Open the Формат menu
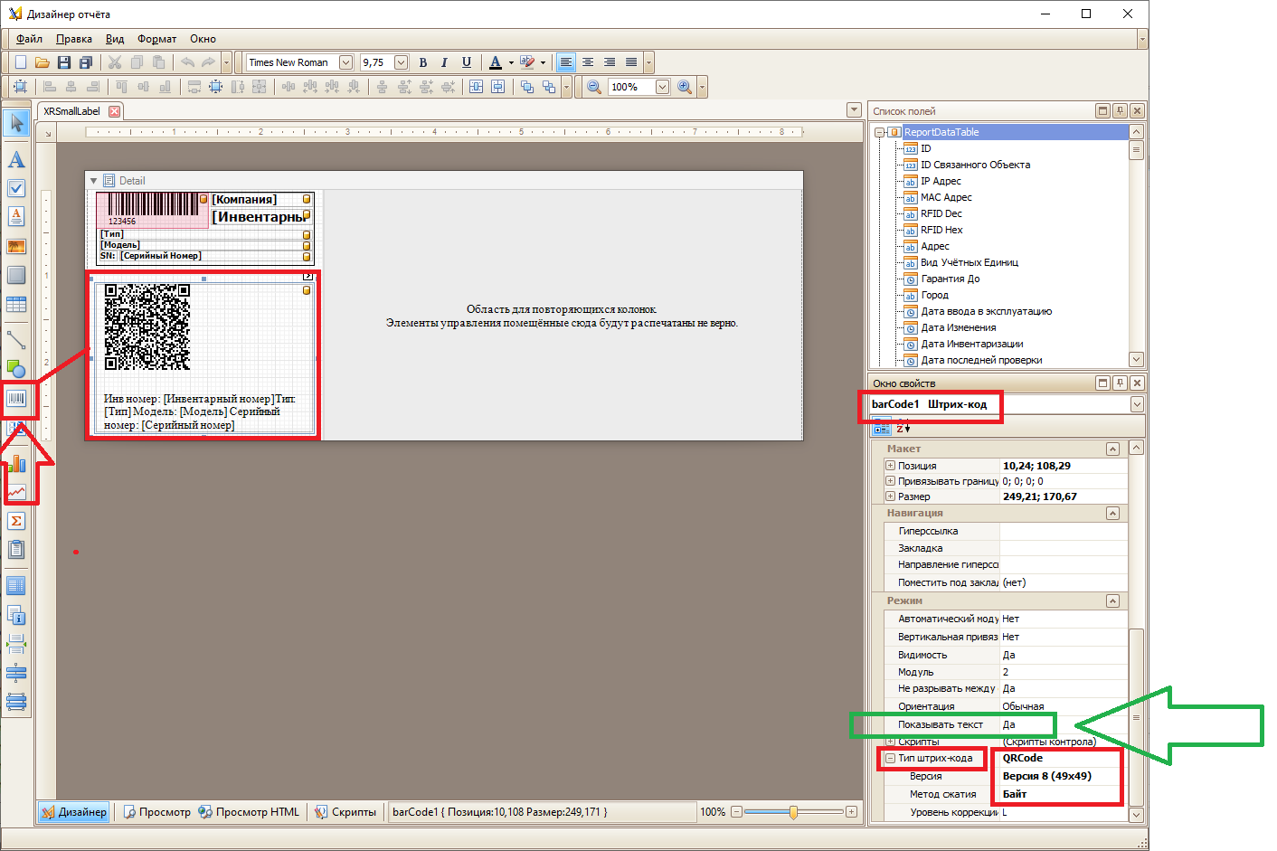The height and width of the screenshot is (851, 1277). point(156,39)
